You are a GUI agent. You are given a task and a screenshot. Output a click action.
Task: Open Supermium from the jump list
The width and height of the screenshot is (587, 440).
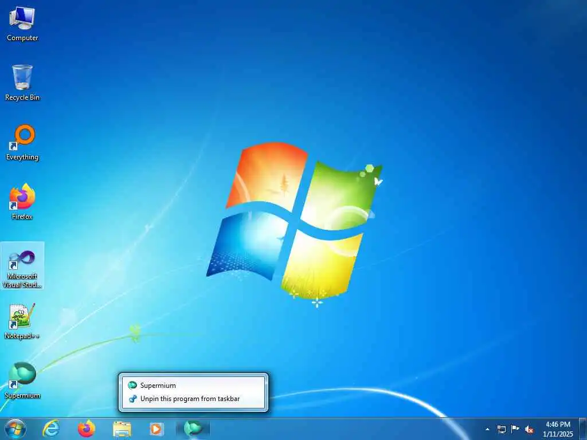click(193, 386)
